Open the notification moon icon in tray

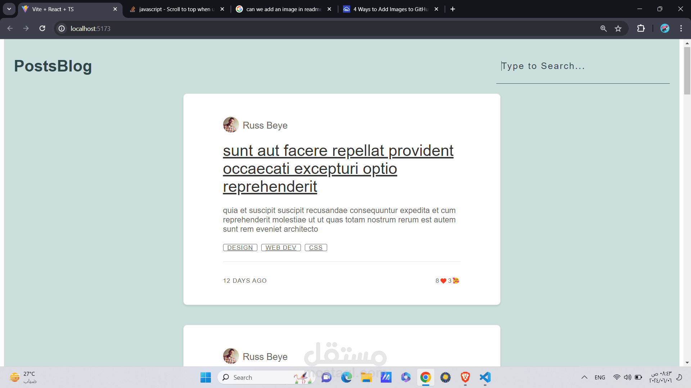[679, 377]
